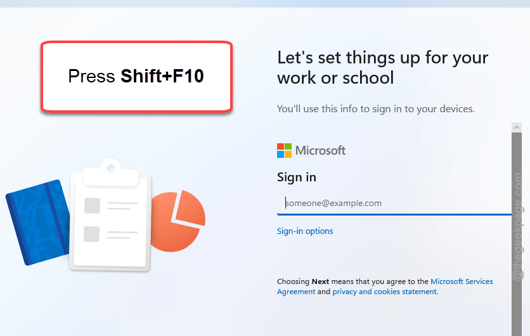Click the gray vertical scrollbar thumb

(x=517, y=235)
